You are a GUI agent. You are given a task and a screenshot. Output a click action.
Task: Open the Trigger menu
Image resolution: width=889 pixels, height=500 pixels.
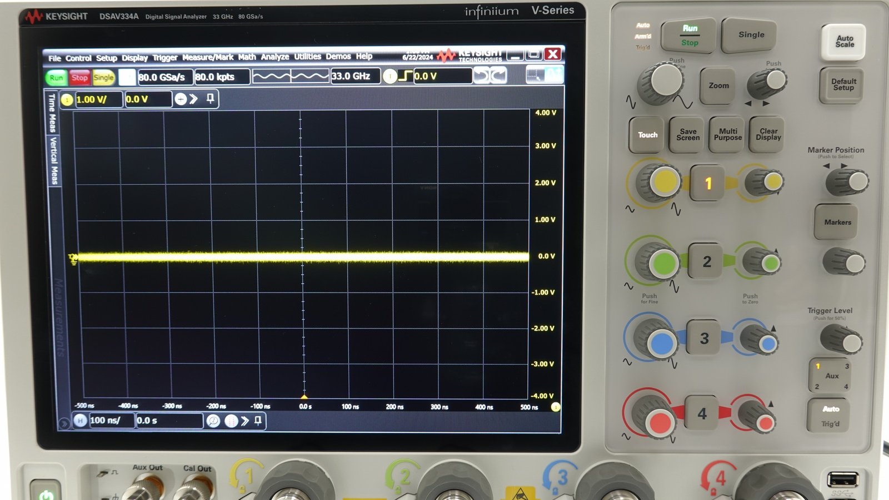click(165, 58)
